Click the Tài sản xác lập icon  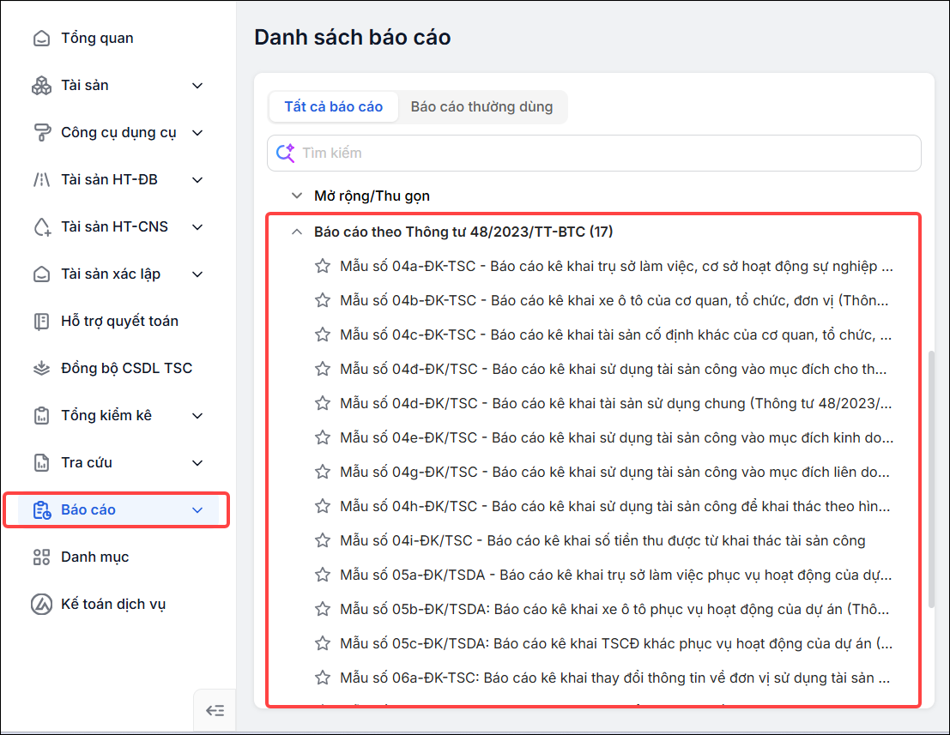coord(41,274)
